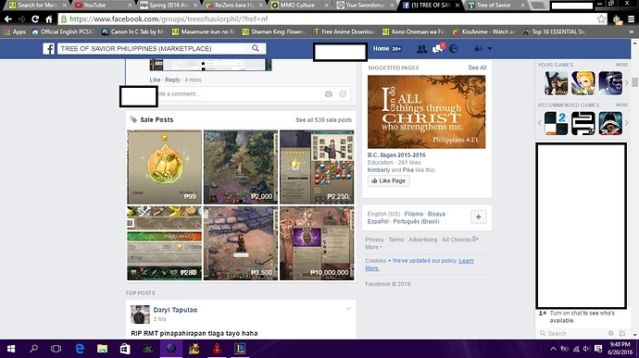The height and width of the screenshot is (358, 639).
Task: Open See all 539 sale posts link
Action: coord(323,120)
